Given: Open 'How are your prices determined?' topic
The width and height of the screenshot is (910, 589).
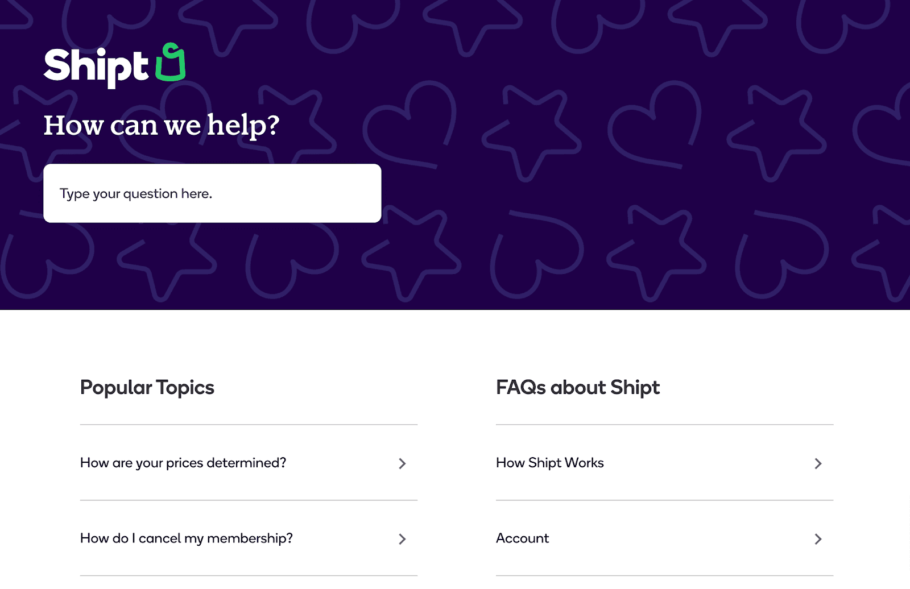Looking at the screenshot, I should [183, 463].
